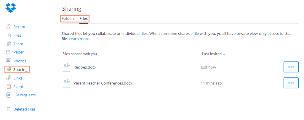Open Deleted Files via trash icon
The image size is (304, 120).
pyautogui.click(x=9, y=109)
